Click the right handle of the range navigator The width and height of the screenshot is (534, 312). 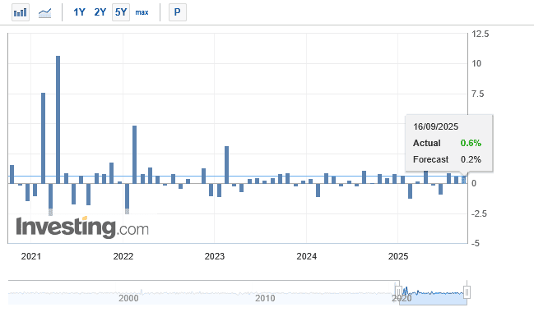click(x=467, y=292)
